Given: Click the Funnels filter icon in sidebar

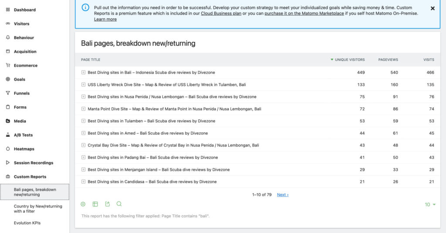Looking at the screenshot, I should click(x=8, y=93).
